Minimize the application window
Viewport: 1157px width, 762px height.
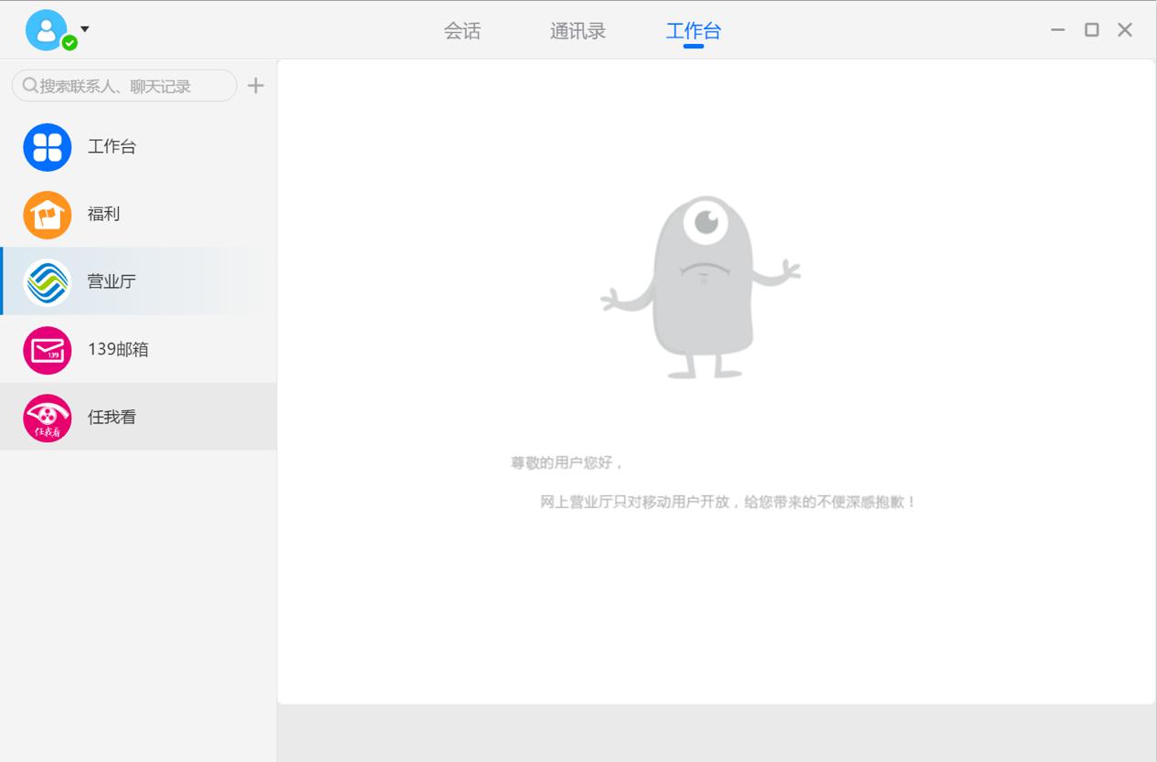(x=1058, y=30)
